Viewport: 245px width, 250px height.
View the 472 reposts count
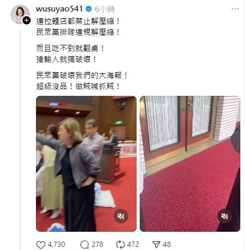click(133, 245)
